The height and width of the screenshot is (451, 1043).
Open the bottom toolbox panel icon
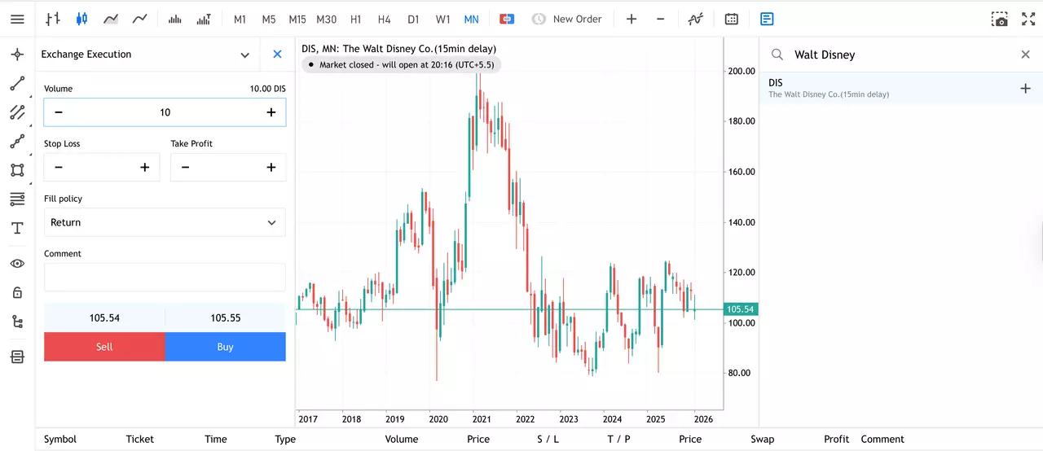click(17, 357)
